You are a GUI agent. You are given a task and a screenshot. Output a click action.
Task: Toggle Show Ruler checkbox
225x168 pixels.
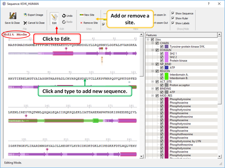173,18
